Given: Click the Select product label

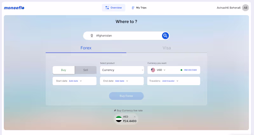Looking at the screenshot, I should pyautogui.click(x=107, y=63).
